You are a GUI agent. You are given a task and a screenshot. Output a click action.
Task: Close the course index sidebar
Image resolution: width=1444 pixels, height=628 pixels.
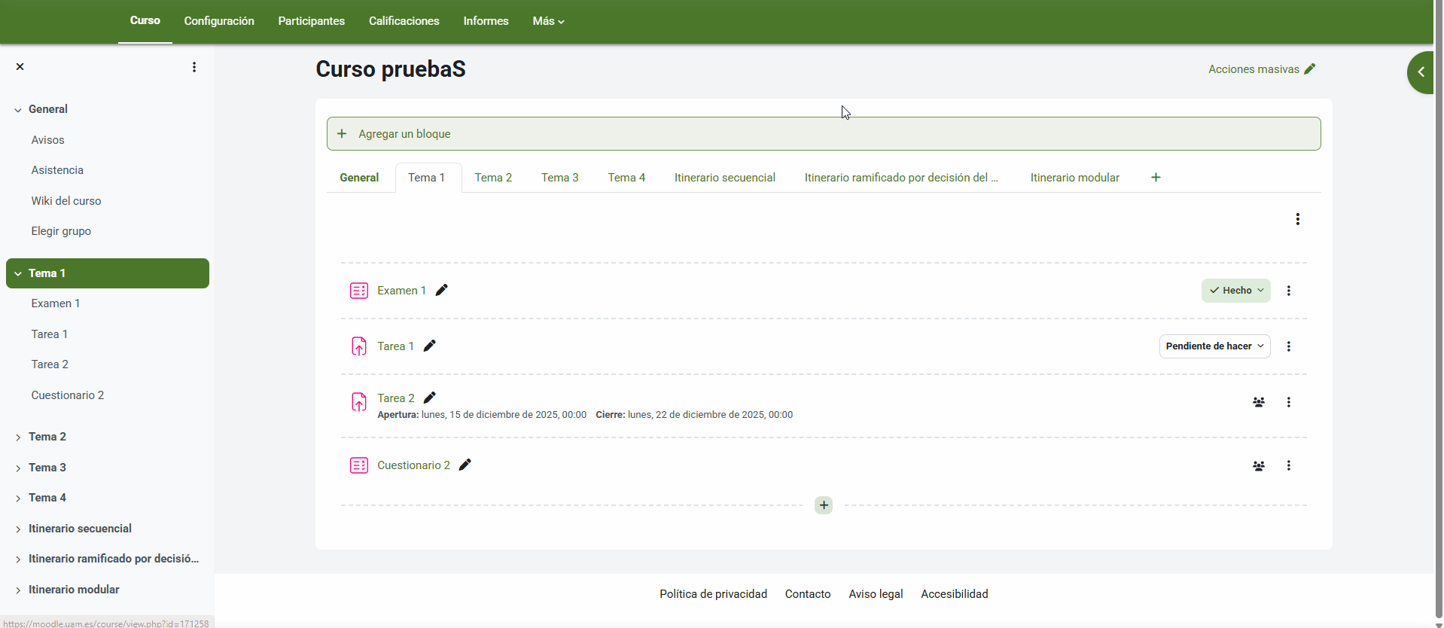point(20,67)
